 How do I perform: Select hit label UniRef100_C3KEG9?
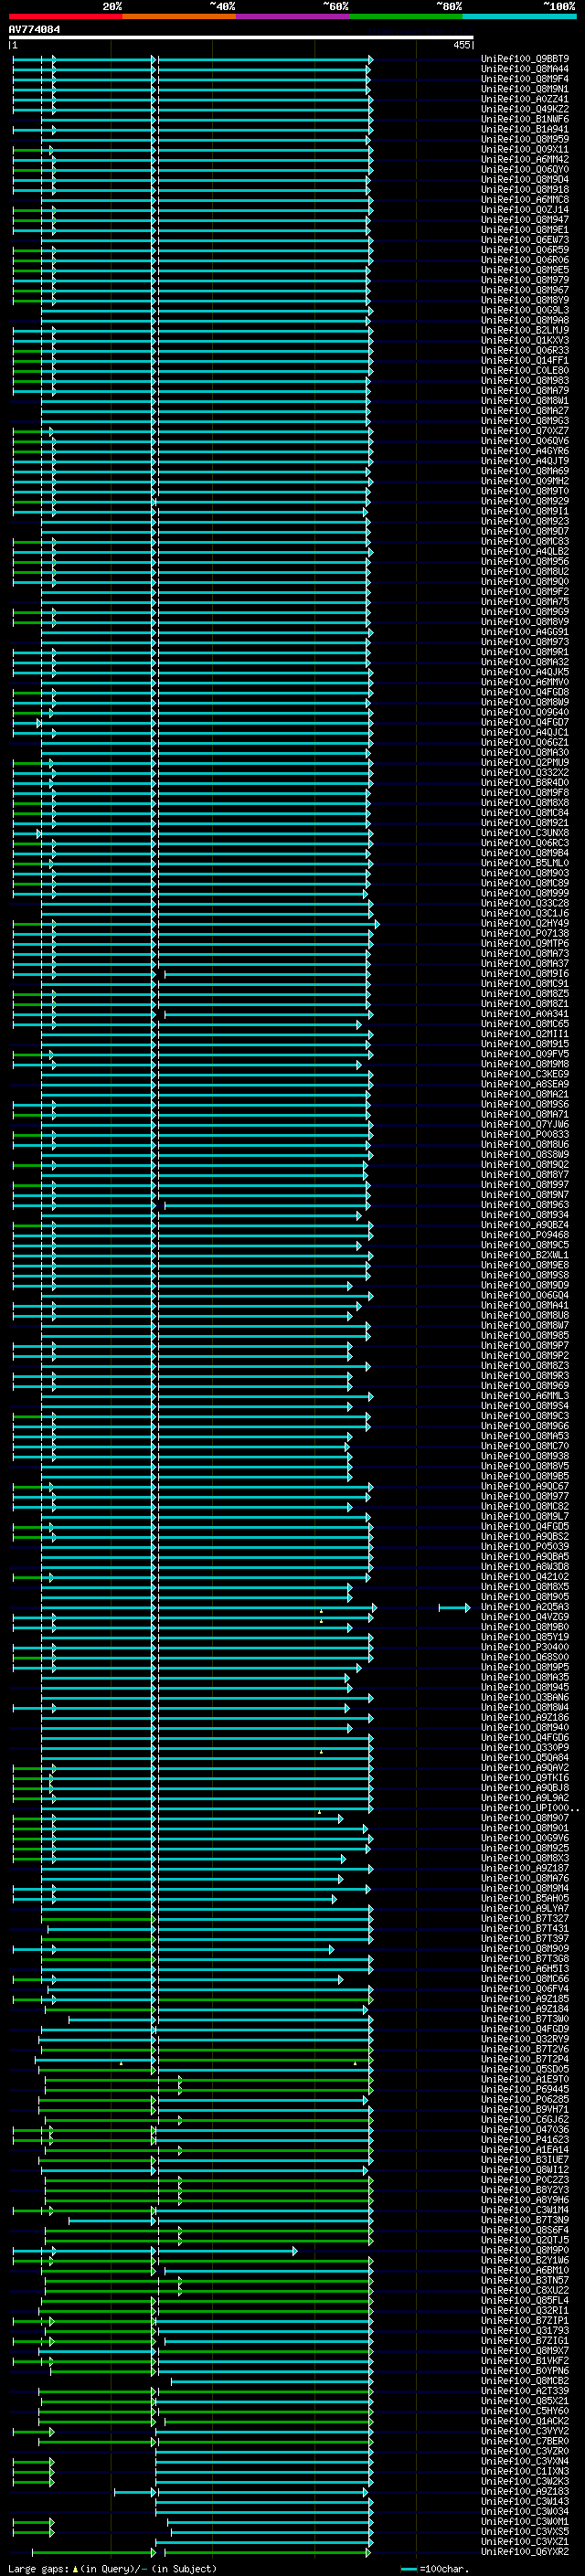[x=525, y=1074]
